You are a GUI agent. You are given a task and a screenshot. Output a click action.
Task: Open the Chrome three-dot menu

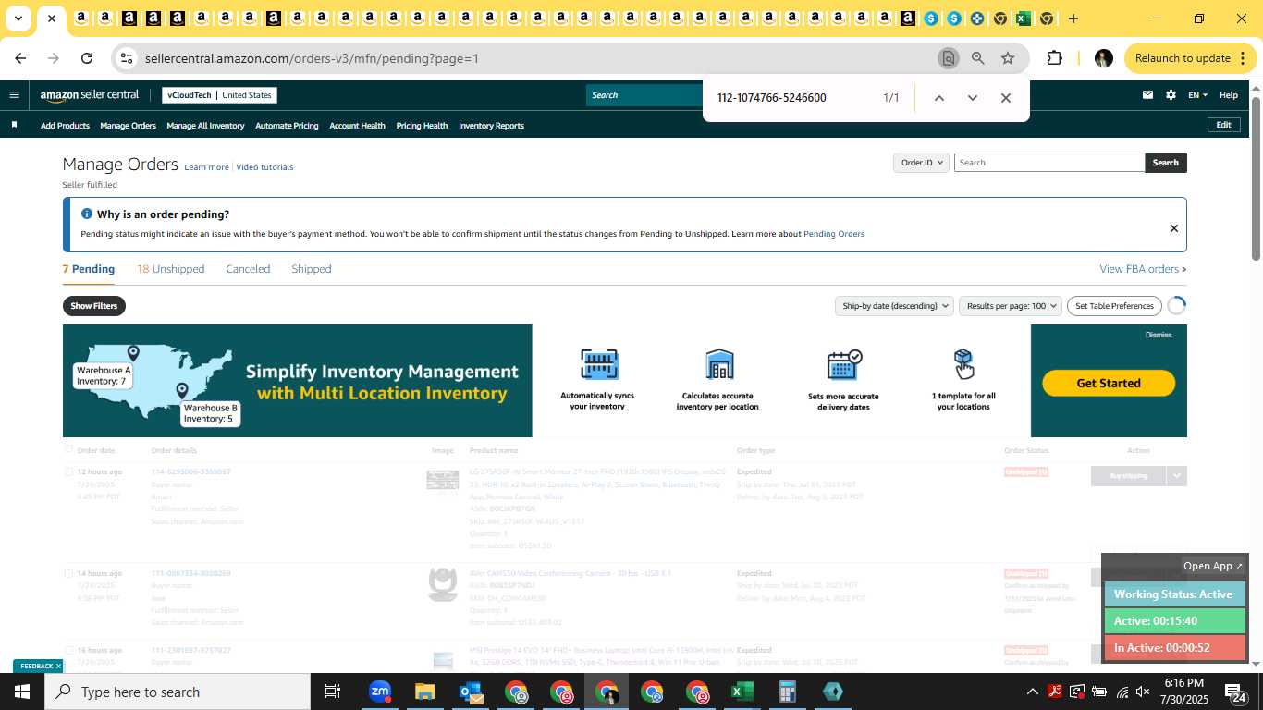click(1241, 58)
